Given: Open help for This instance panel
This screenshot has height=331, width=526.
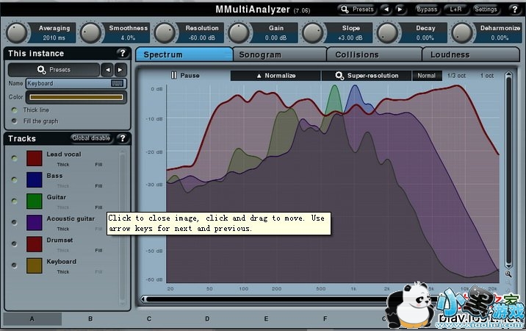Looking at the screenshot, I should click(123, 53).
